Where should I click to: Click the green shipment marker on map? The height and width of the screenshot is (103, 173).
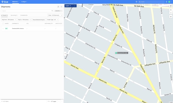pyautogui.click(x=116, y=53)
